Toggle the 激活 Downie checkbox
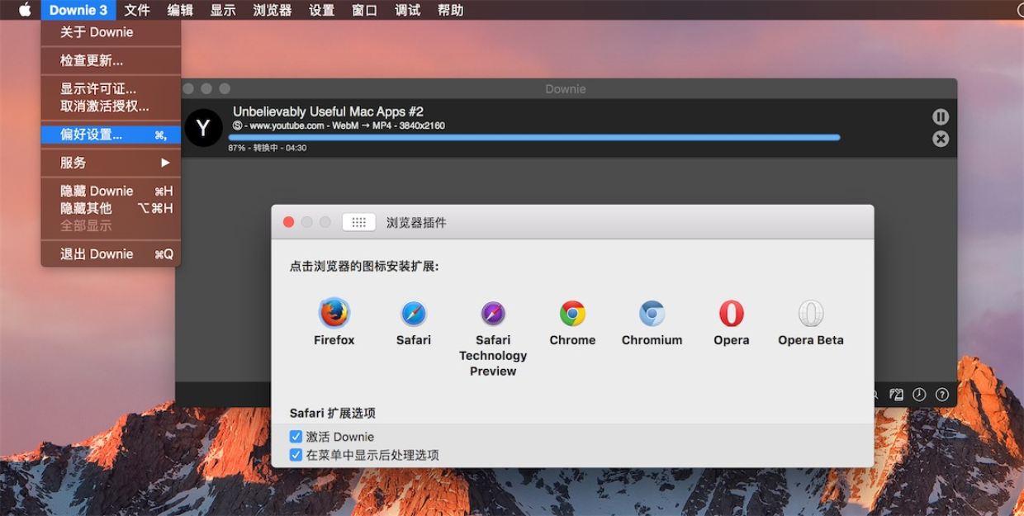1024x516 pixels. [296, 437]
